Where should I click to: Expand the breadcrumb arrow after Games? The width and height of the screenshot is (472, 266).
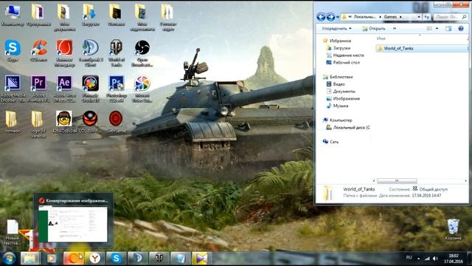click(400, 17)
